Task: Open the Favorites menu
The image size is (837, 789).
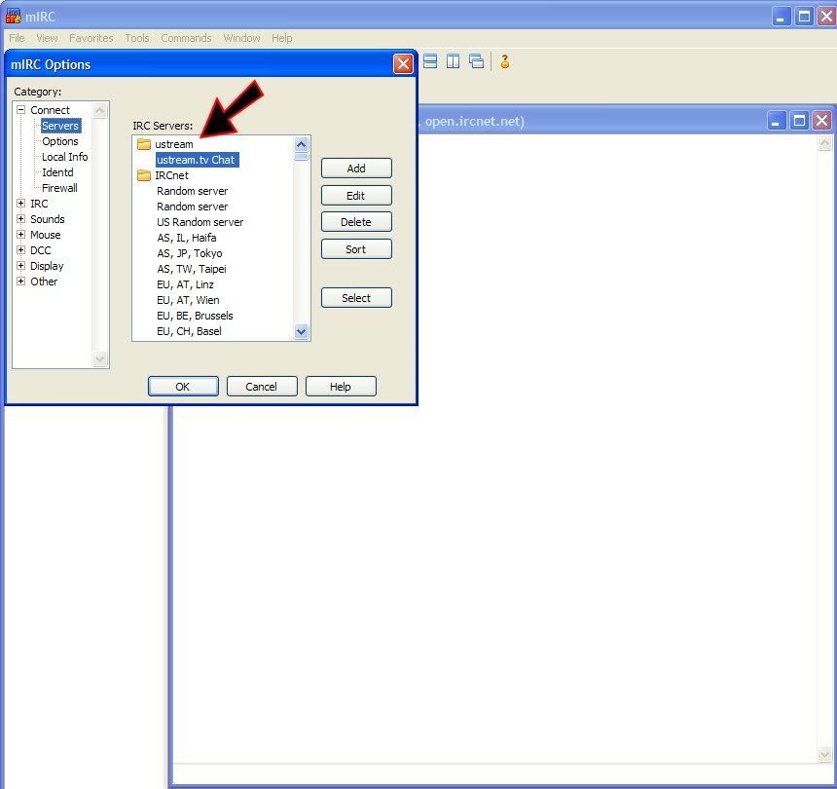Action: tap(91, 38)
